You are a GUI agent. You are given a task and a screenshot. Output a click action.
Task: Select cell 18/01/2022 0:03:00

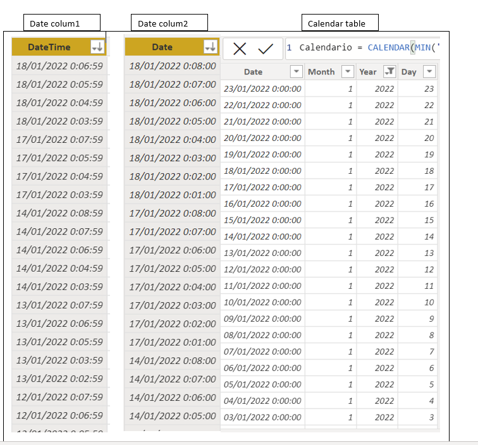pos(173,158)
